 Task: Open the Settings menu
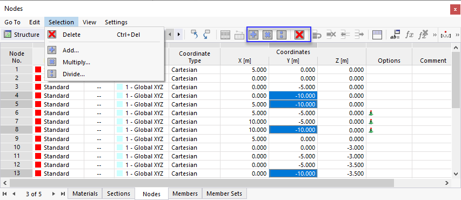(x=116, y=22)
